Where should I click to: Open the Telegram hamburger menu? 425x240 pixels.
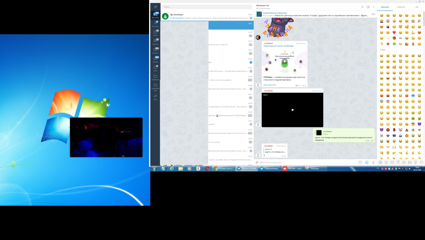tap(155, 7)
